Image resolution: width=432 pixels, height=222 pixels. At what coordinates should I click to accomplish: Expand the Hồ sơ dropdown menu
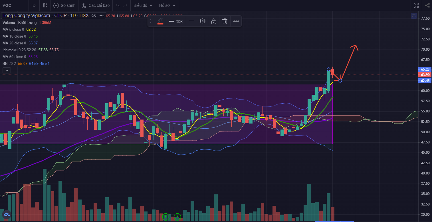click(167, 5)
